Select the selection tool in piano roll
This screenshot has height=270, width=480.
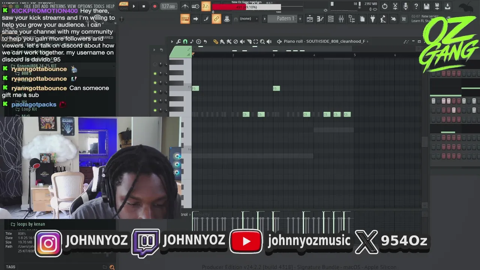[x=256, y=42]
